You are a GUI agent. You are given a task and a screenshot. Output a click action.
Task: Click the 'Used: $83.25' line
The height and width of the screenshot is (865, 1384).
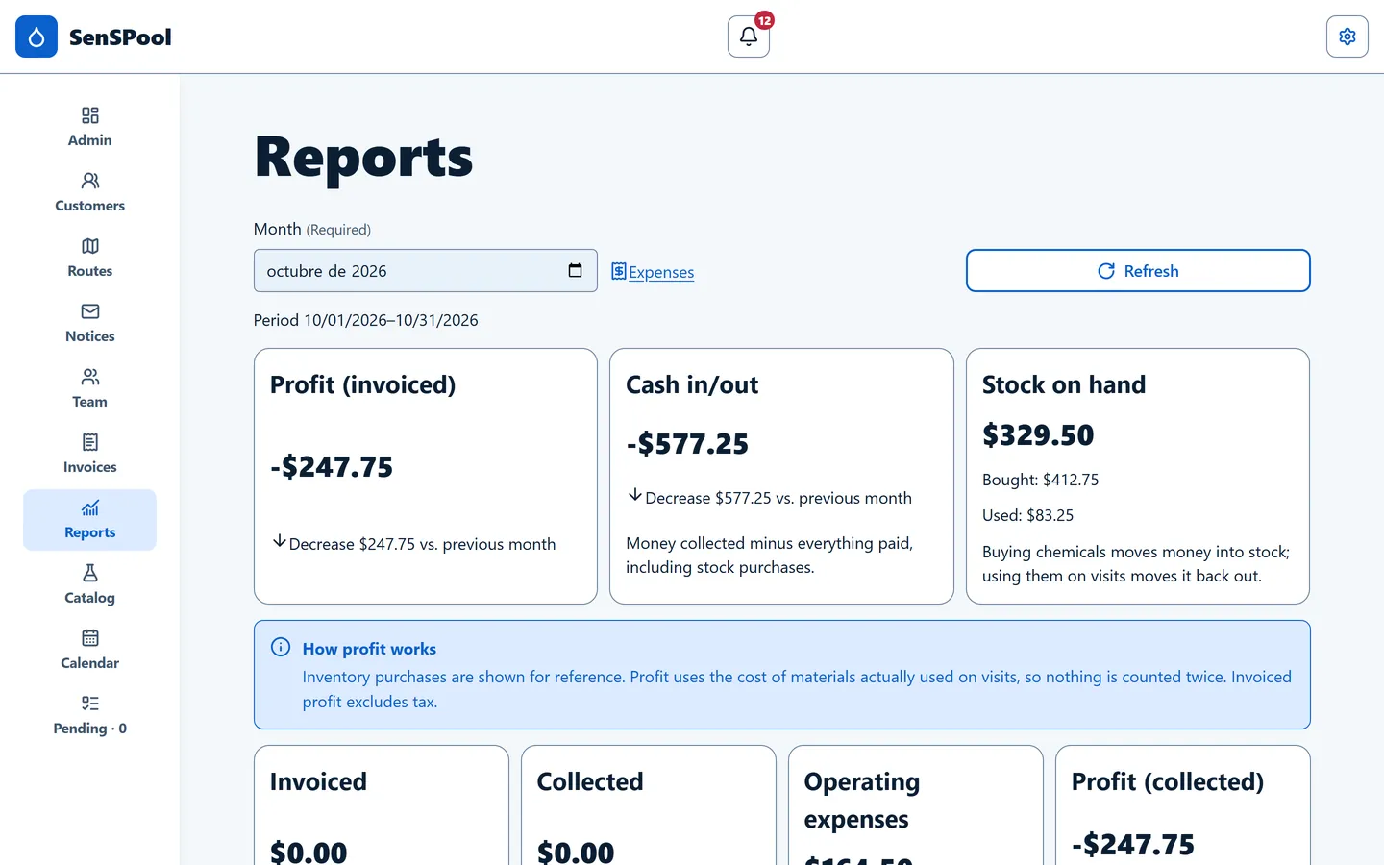coord(1027,515)
